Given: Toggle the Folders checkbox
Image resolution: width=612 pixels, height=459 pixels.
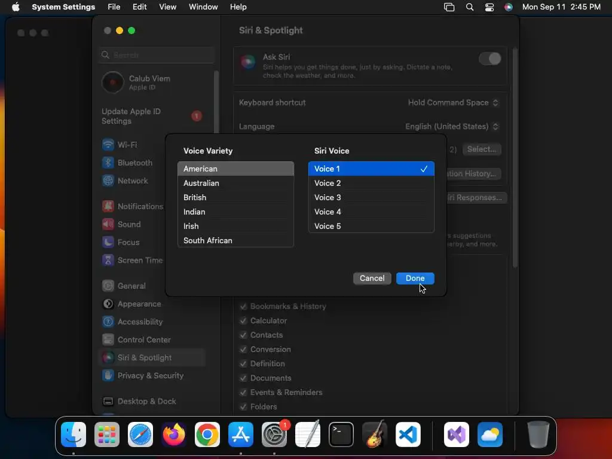Looking at the screenshot, I should click(x=243, y=406).
